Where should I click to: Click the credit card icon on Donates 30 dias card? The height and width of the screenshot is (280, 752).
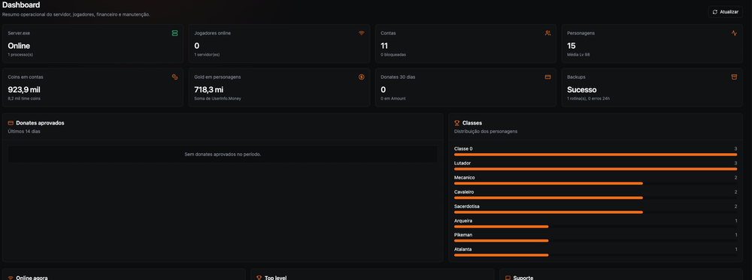pos(547,77)
